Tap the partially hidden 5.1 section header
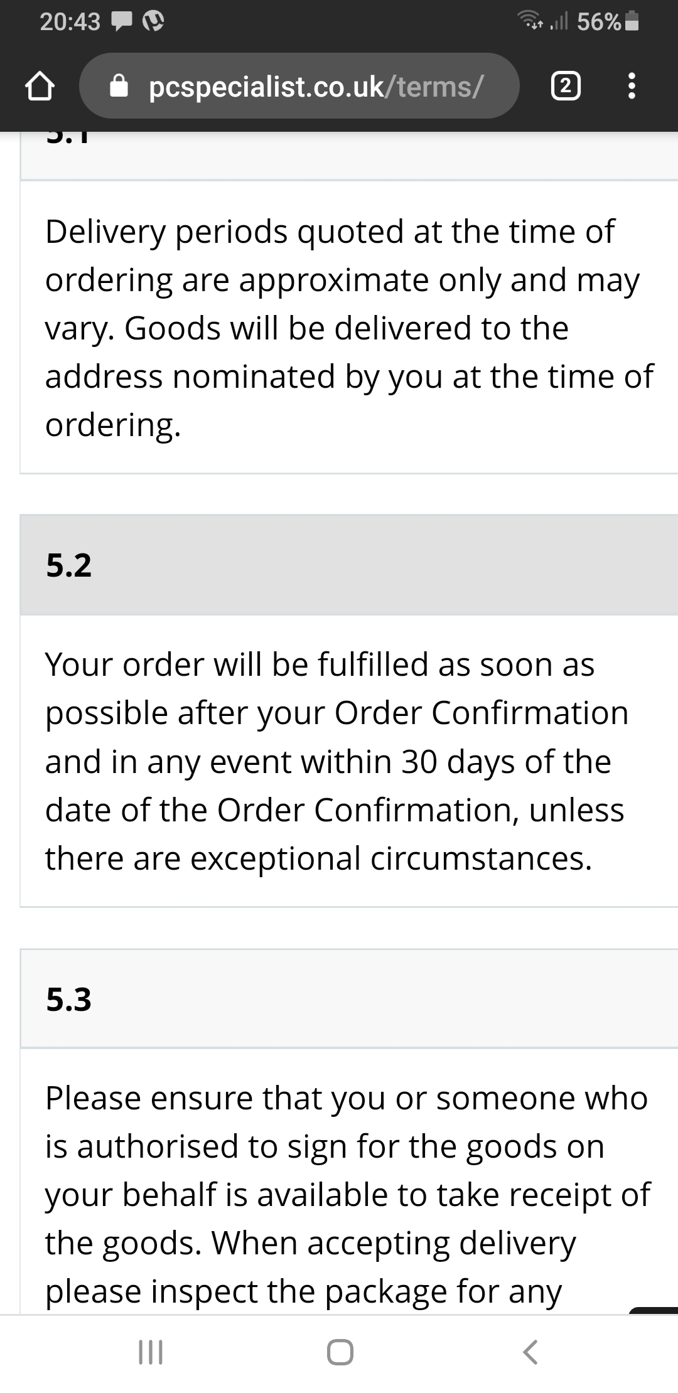The height and width of the screenshot is (1393, 678). (x=349, y=156)
